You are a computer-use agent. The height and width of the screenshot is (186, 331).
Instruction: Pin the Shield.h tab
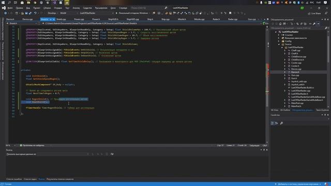(x=51, y=20)
